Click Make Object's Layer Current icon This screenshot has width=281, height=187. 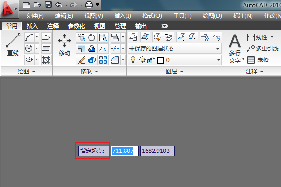tap(145, 37)
